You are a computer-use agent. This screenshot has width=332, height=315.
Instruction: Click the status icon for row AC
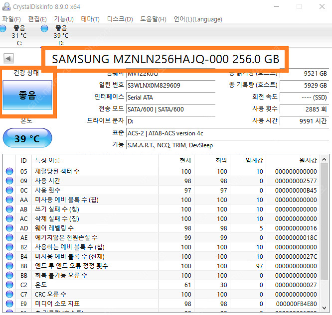click(9, 218)
